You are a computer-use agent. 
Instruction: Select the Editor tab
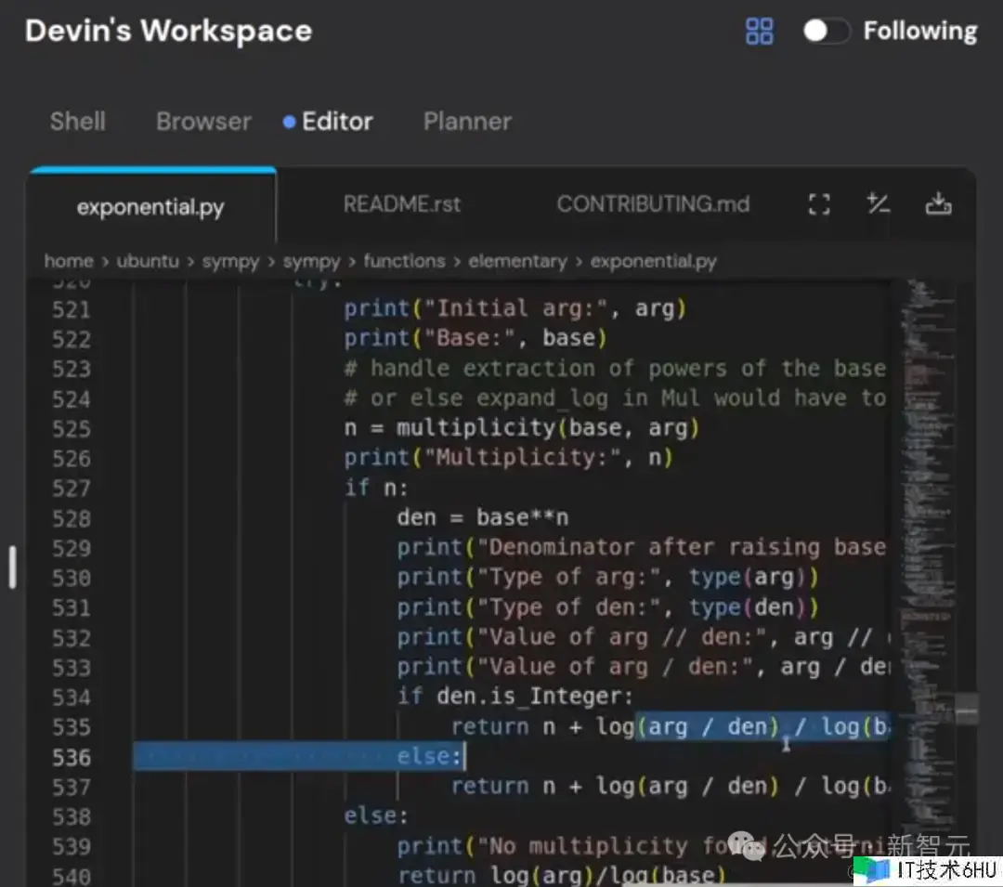[336, 122]
